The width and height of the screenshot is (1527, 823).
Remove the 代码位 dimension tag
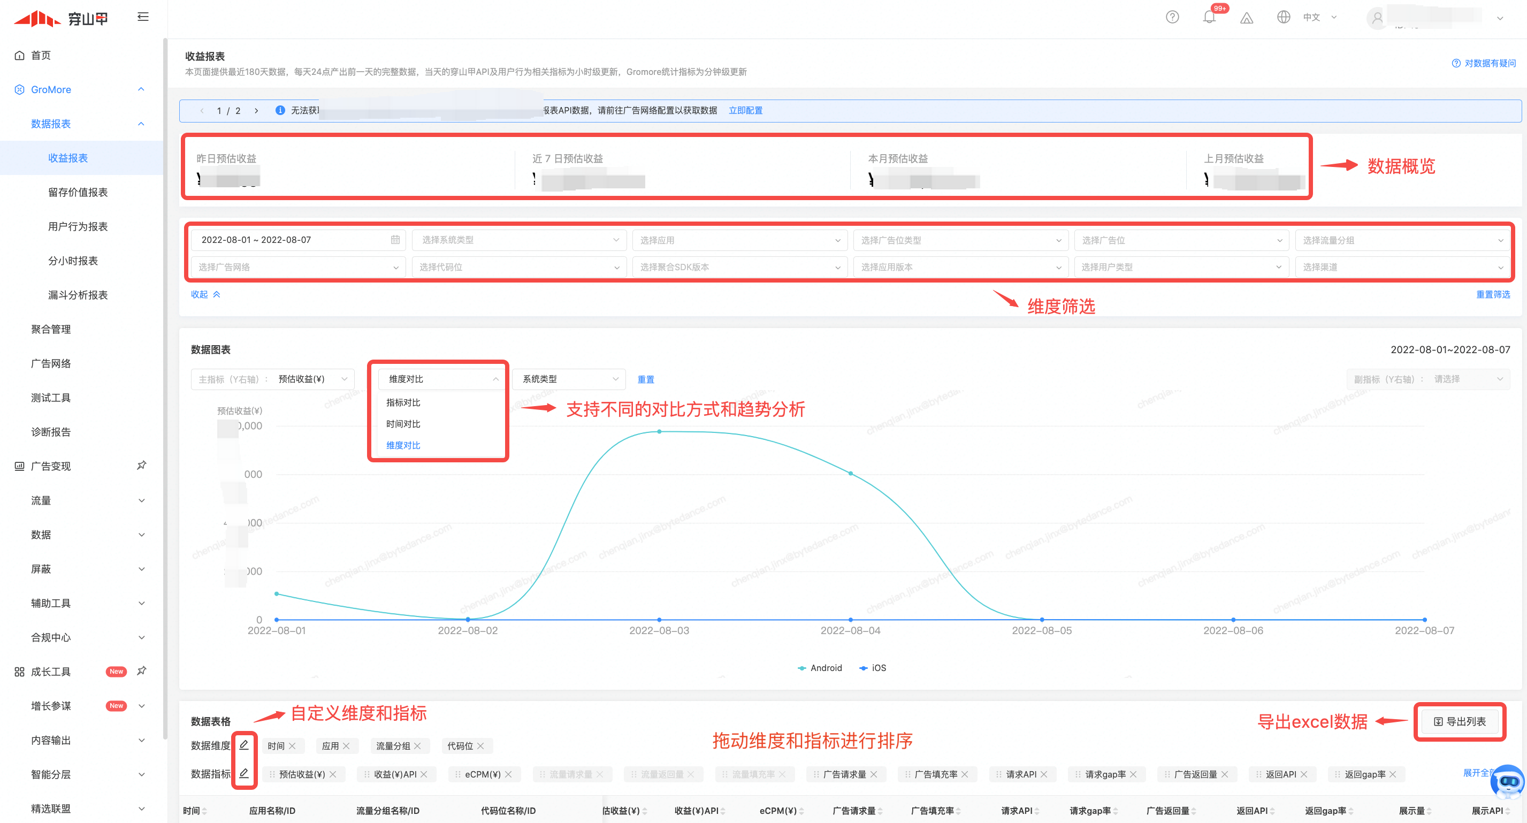[x=481, y=746]
